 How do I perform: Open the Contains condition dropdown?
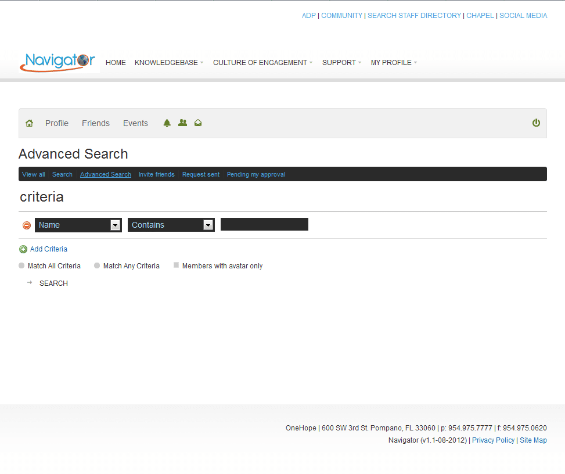click(x=171, y=225)
